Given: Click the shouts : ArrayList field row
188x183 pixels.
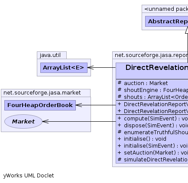Looking at the screenshot, I should click(x=152, y=97).
